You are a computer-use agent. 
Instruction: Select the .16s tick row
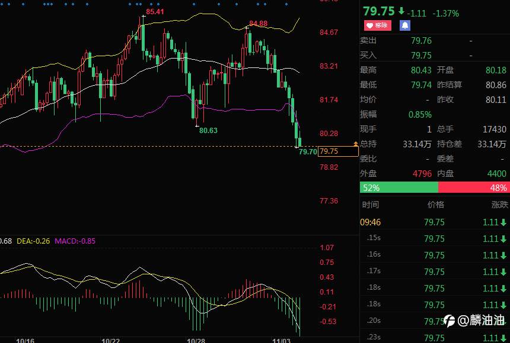click(x=435, y=255)
